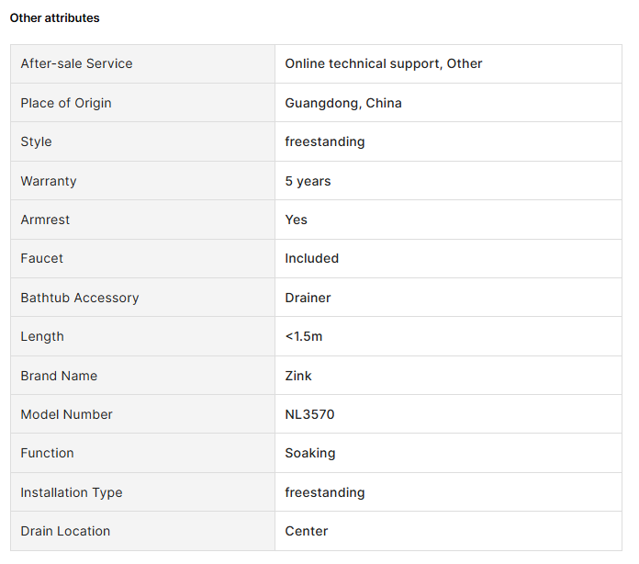Click the NL3570 model number value

[309, 414]
